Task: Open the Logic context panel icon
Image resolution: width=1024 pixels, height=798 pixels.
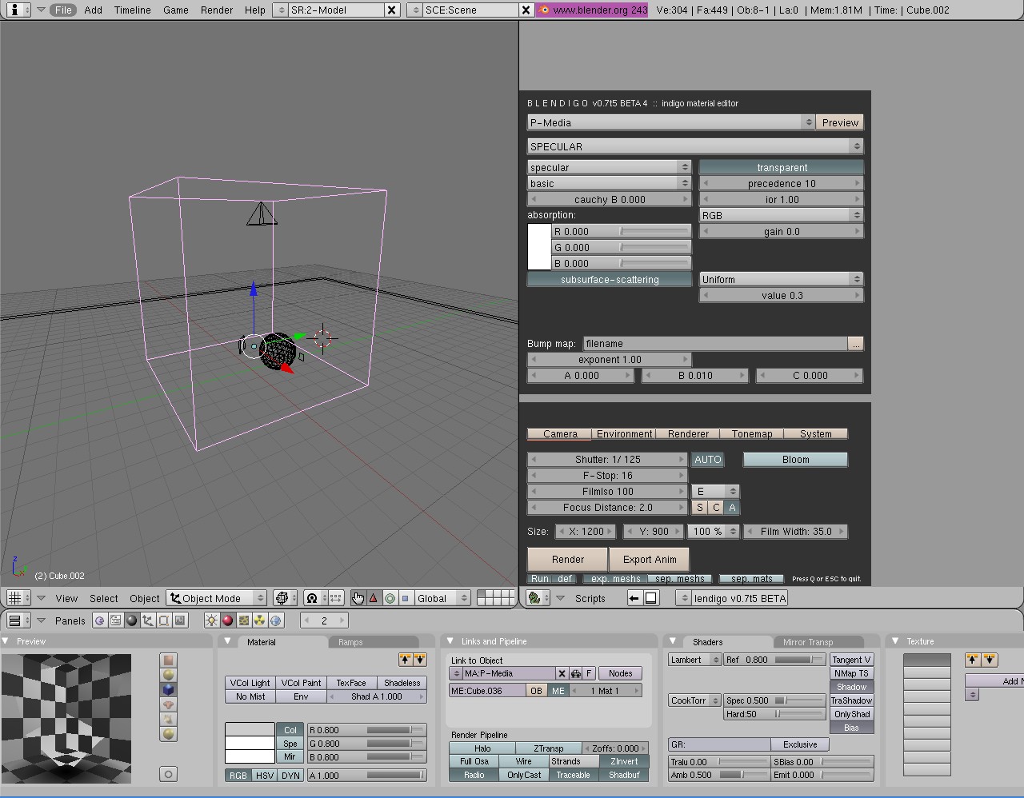Action: (100, 620)
